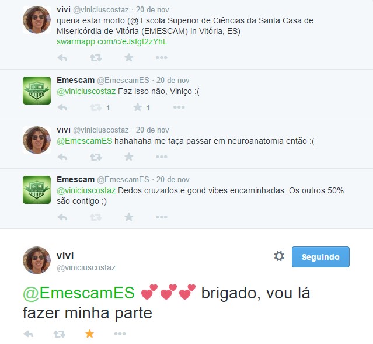Open more options on 'queria estar morto' tweet
Viewport: 373px width, 344px height.
pyautogui.click(x=162, y=58)
